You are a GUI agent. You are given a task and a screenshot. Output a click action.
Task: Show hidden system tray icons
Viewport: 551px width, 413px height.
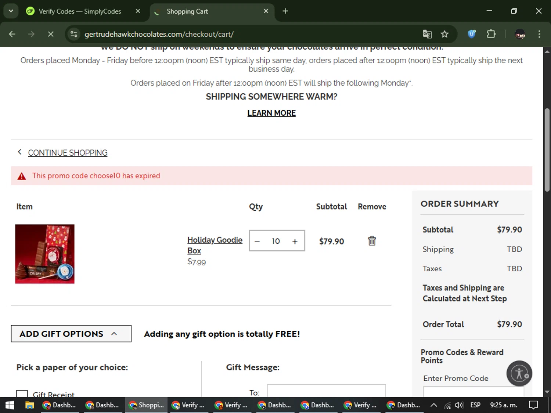434,405
